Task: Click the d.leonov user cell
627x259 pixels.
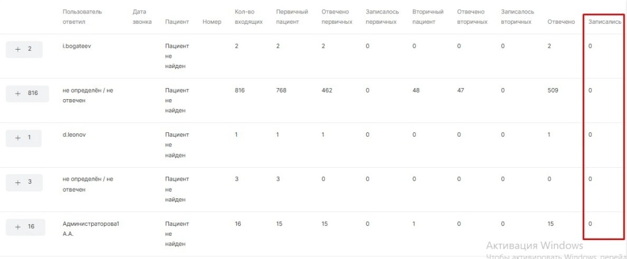Action: 74,135
